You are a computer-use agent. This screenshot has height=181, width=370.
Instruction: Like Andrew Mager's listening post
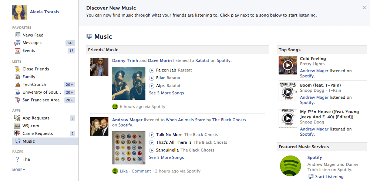124,171
